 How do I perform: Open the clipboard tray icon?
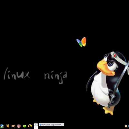(x=126, y=126)
